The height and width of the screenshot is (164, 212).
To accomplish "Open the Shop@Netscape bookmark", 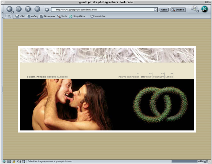I will [x=78, y=16].
